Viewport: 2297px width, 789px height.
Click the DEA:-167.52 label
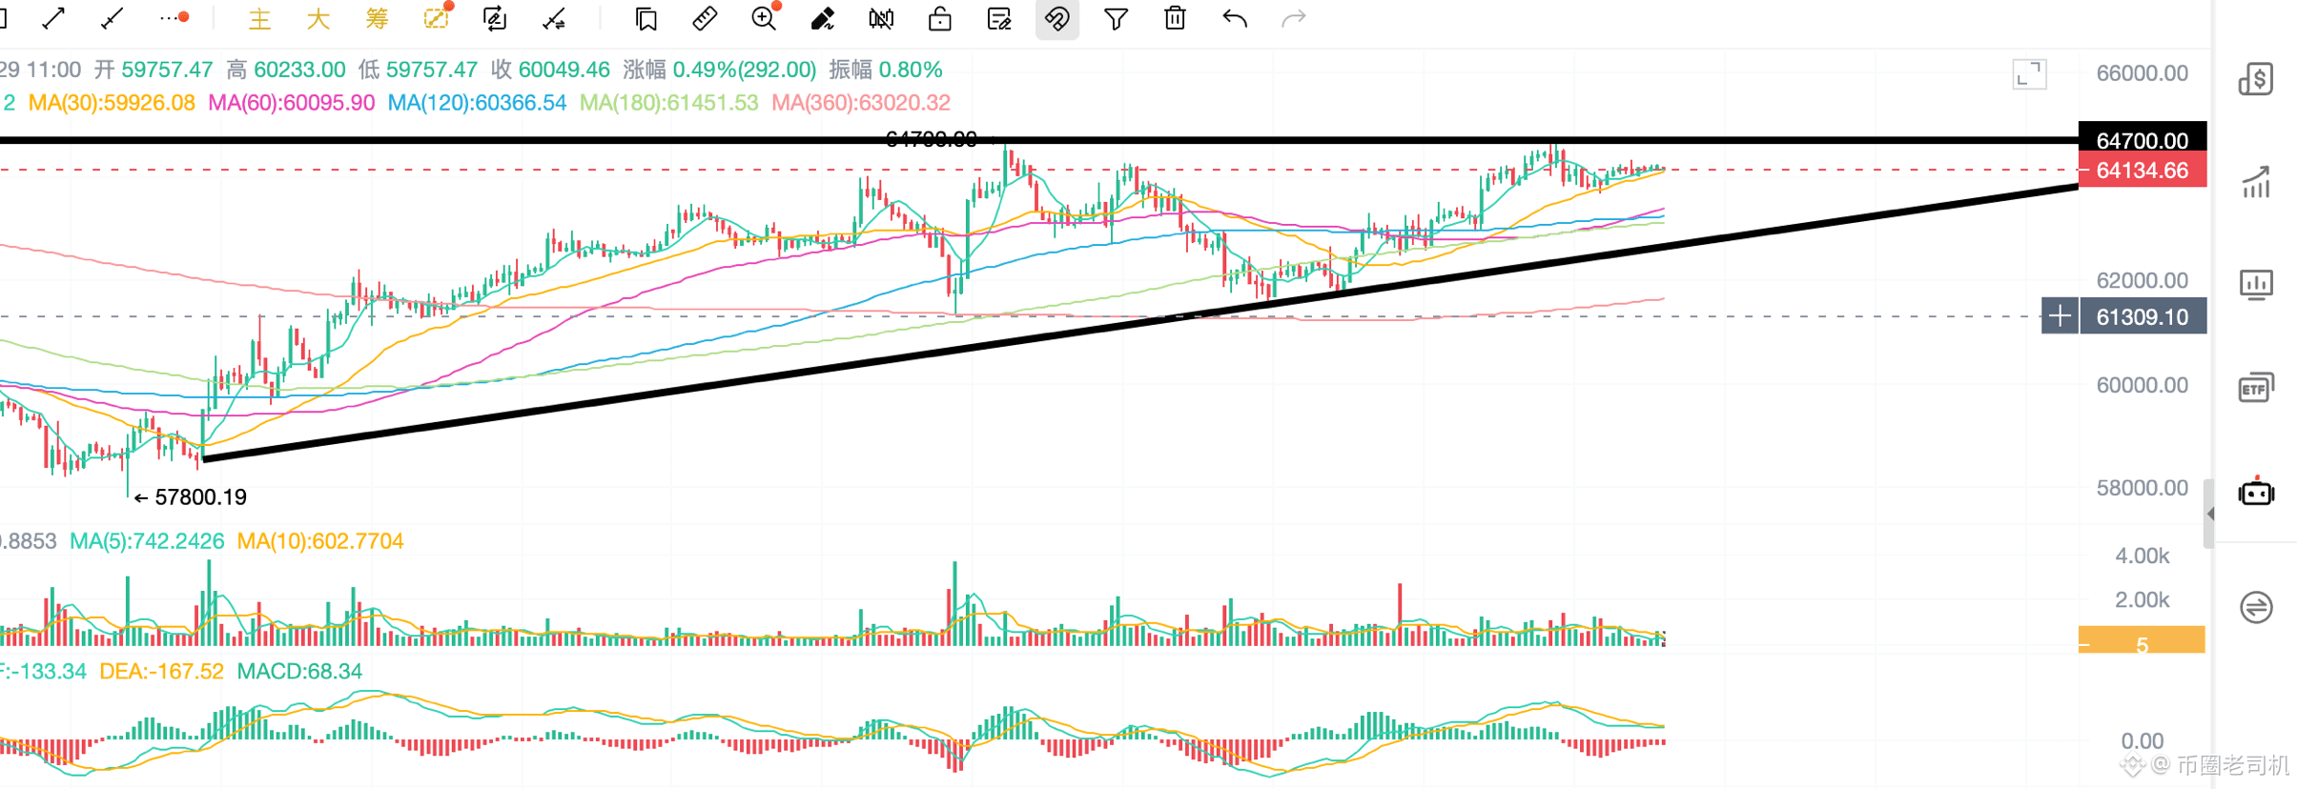coord(161,672)
